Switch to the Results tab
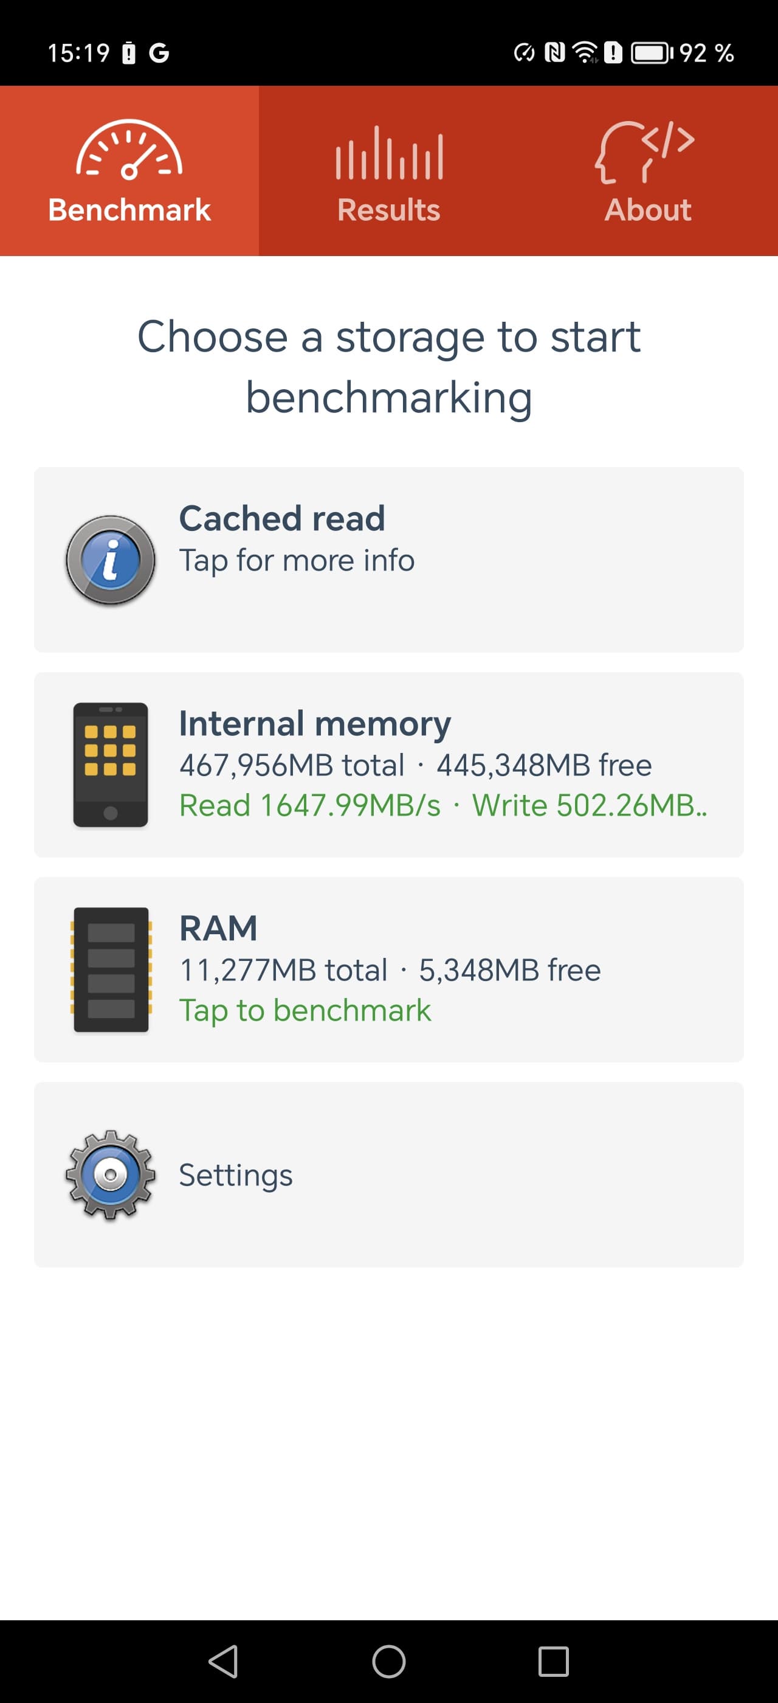This screenshot has width=778, height=1703. point(388,210)
